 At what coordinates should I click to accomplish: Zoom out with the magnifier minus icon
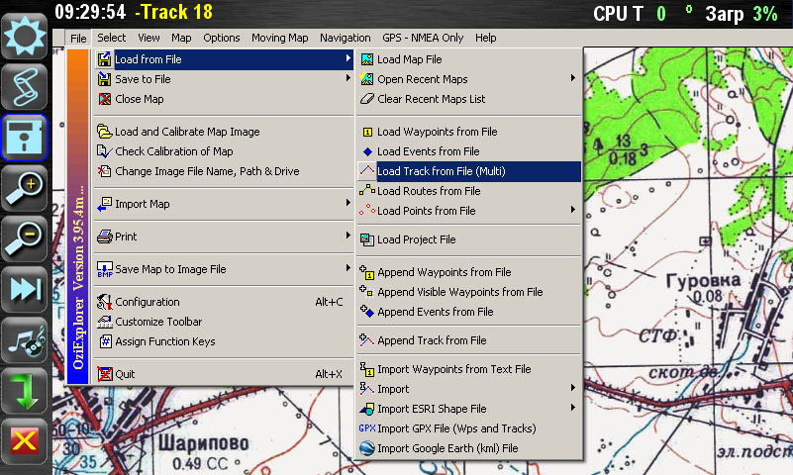(25, 237)
